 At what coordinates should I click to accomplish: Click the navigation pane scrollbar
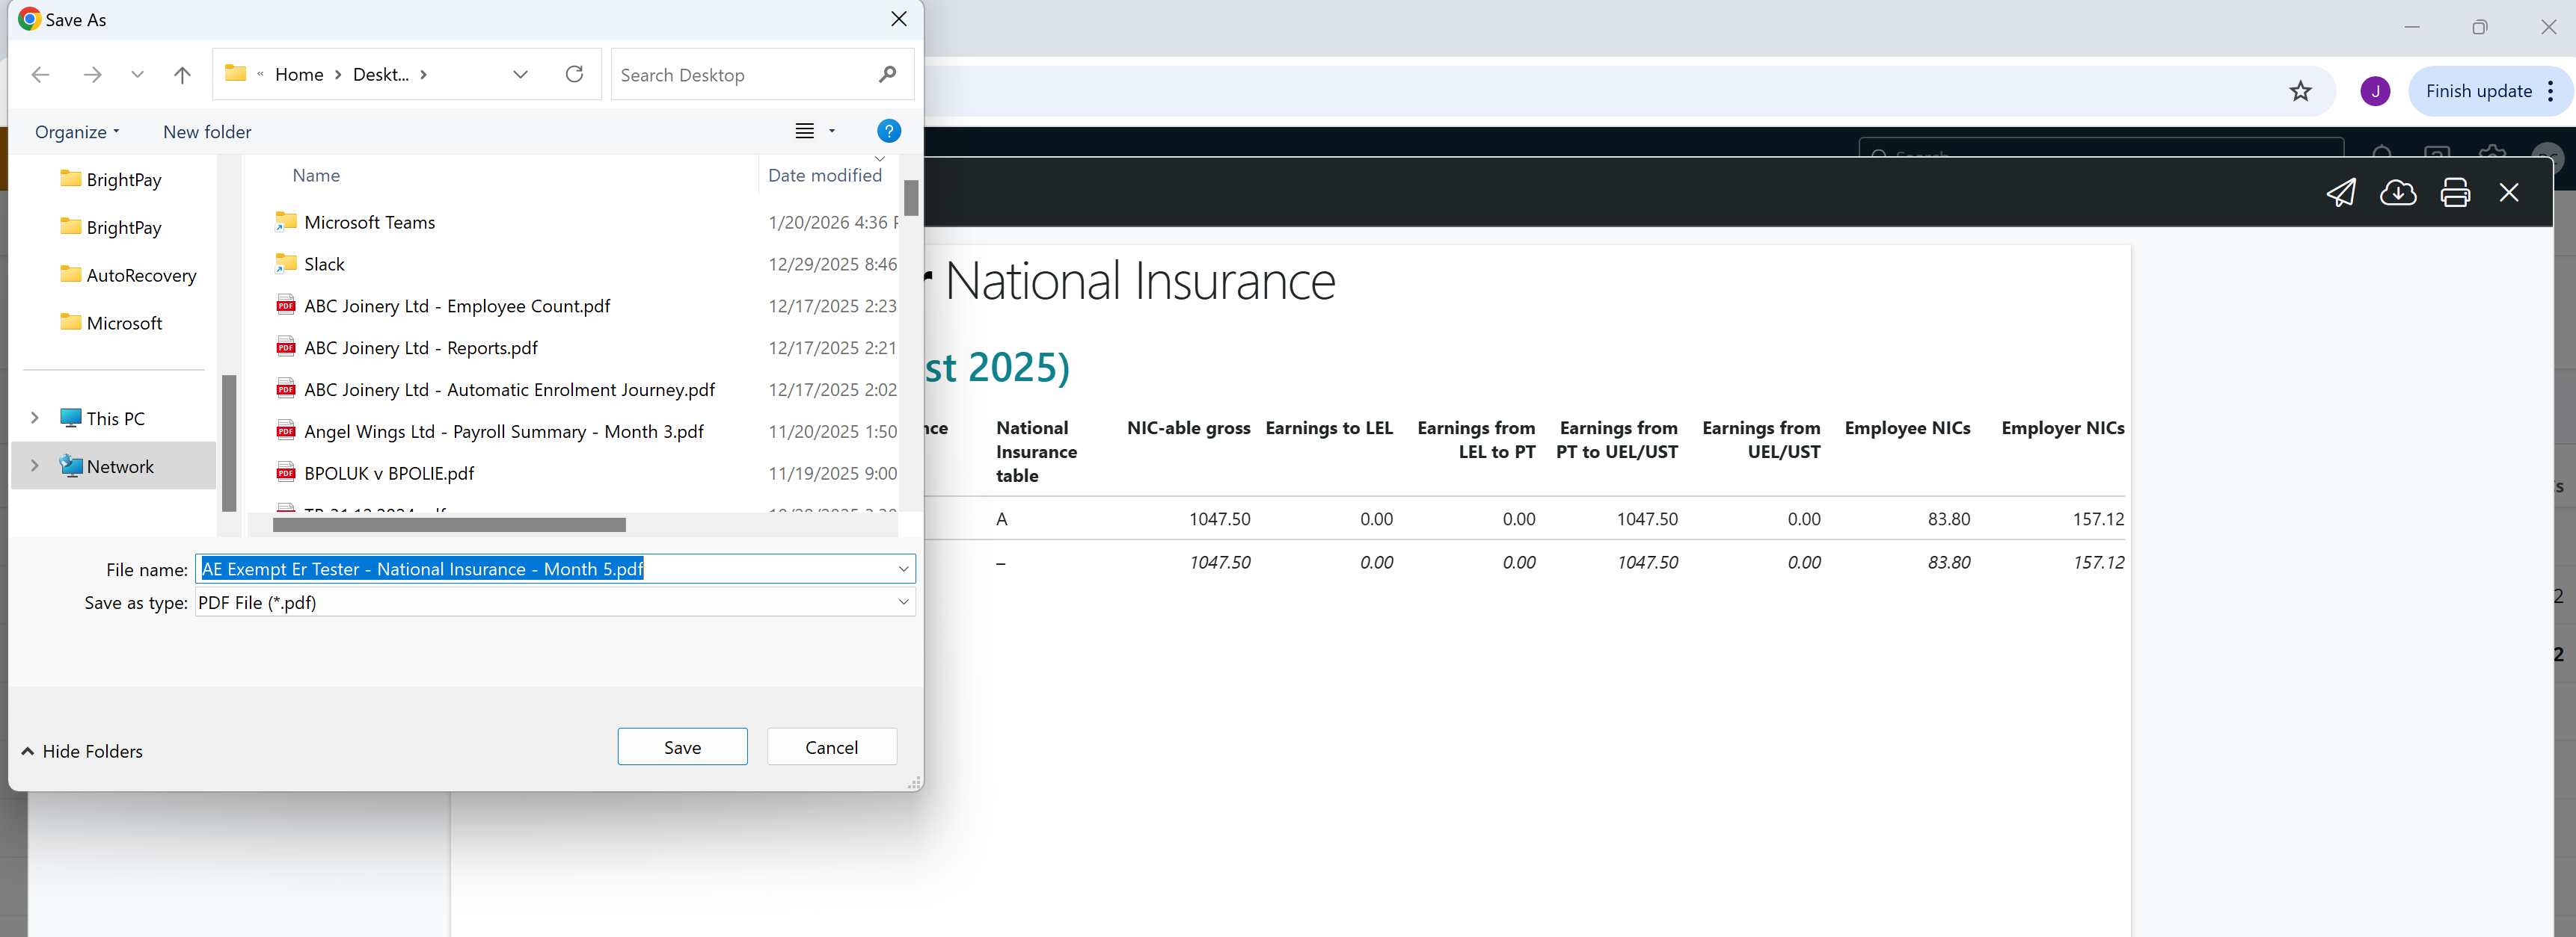pos(229,442)
